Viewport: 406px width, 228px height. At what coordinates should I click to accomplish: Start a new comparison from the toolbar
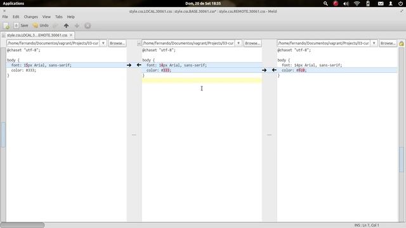[x=6, y=25]
